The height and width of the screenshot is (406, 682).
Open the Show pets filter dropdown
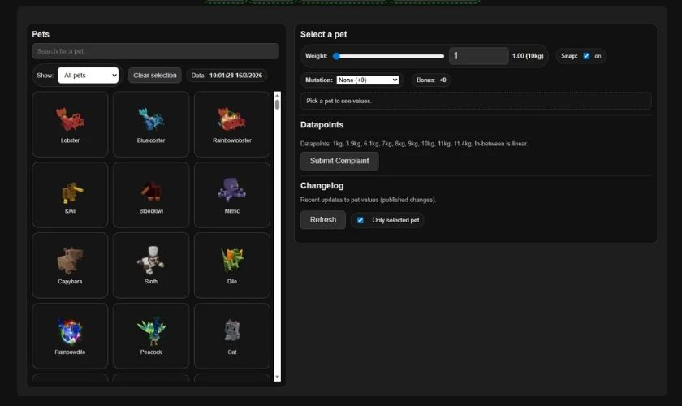[x=88, y=76]
